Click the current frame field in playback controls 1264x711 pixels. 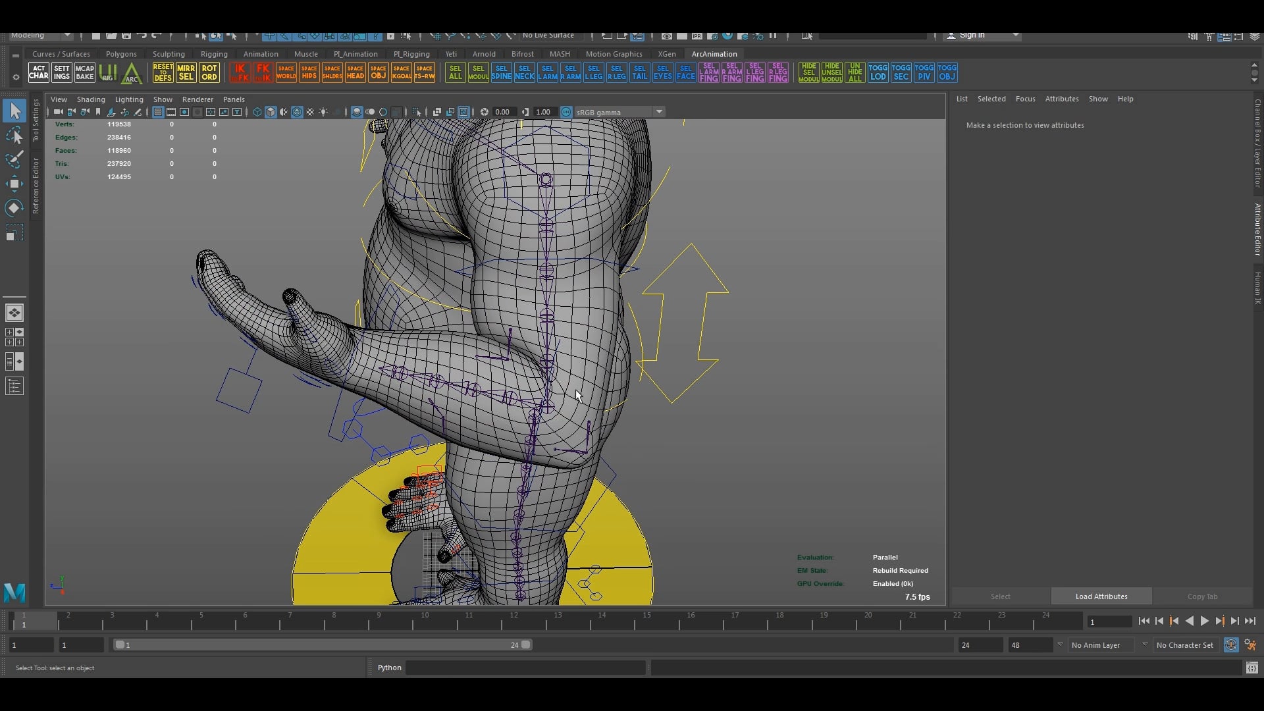(x=1109, y=621)
